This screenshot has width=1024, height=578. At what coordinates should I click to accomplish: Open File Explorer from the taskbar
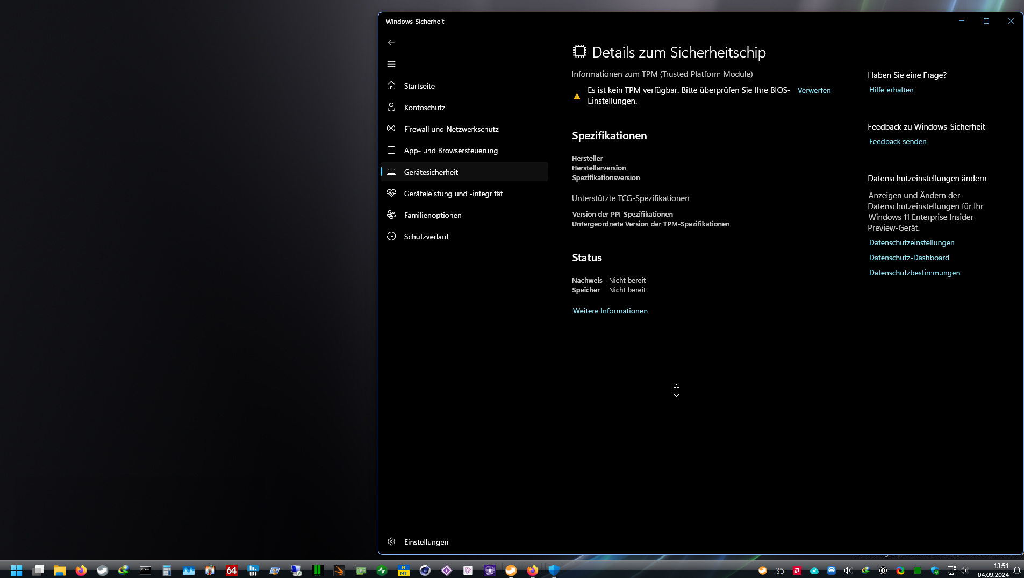(x=60, y=570)
